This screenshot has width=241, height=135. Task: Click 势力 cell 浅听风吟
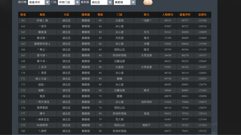click(147, 102)
